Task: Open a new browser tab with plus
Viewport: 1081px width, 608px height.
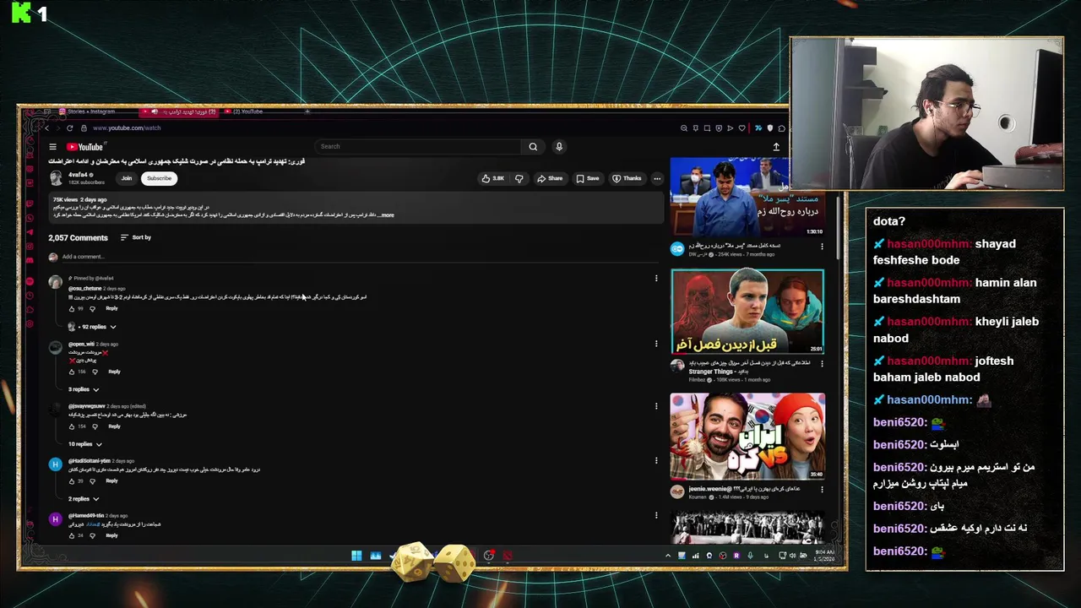Action: (307, 111)
